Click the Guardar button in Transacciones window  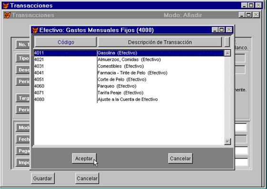click(43, 178)
